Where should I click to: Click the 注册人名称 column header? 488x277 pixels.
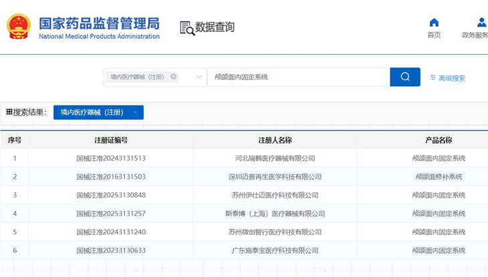(275, 140)
